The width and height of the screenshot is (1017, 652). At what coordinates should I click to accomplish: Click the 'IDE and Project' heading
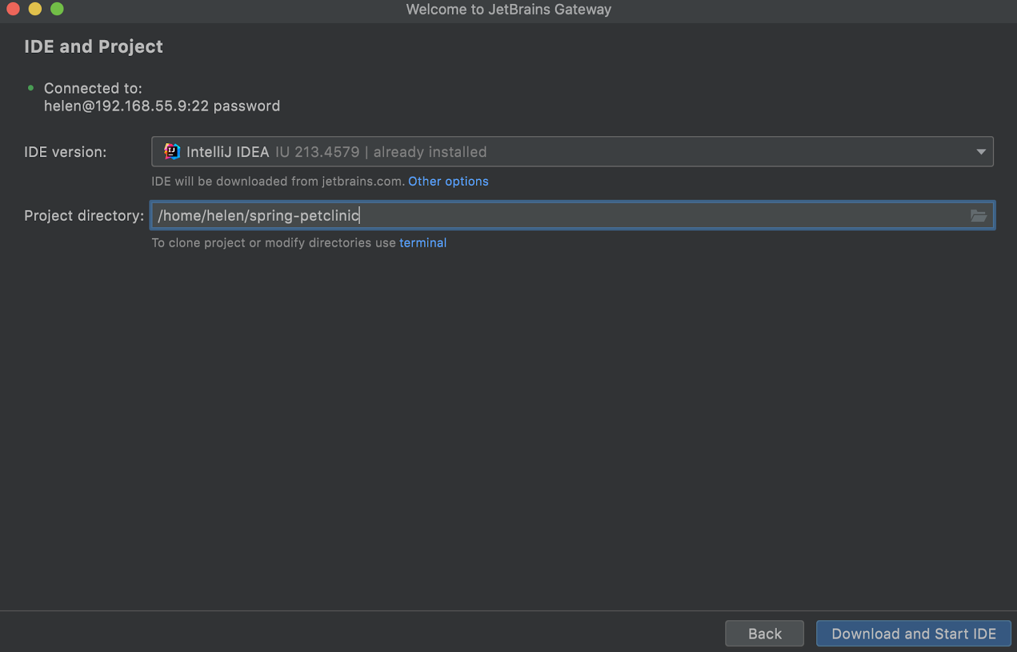tap(93, 46)
